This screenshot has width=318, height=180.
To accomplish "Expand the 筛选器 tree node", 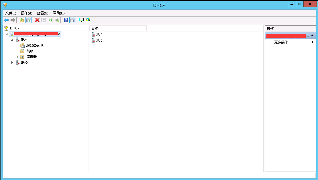I will (17, 57).
